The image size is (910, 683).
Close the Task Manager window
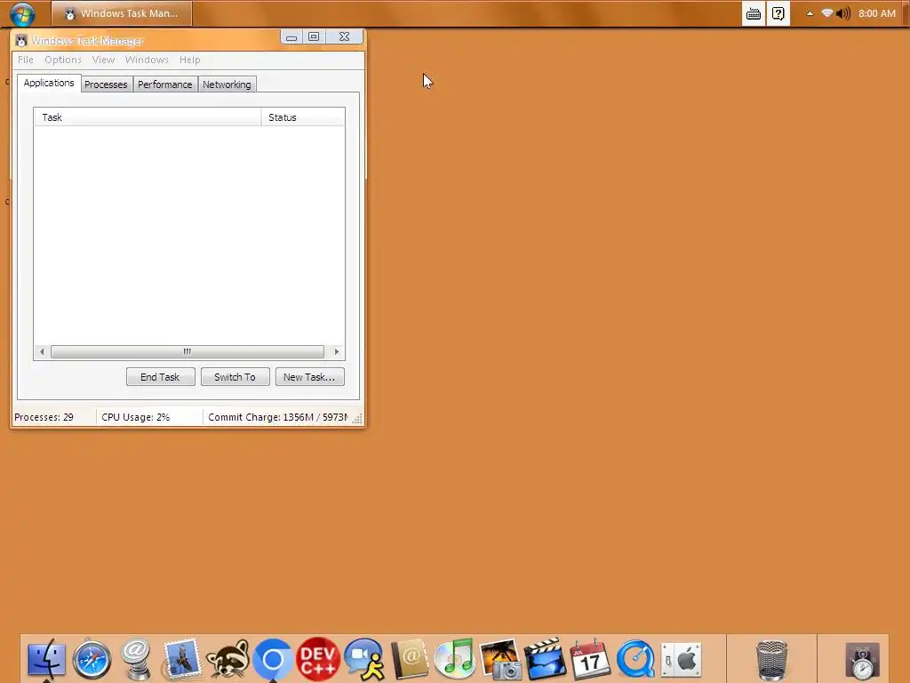pyautogui.click(x=344, y=37)
